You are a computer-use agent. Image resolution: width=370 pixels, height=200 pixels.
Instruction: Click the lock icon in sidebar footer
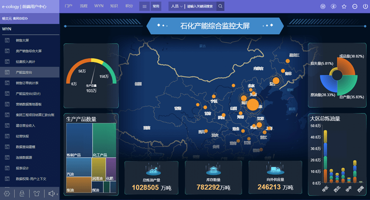pos(22,193)
